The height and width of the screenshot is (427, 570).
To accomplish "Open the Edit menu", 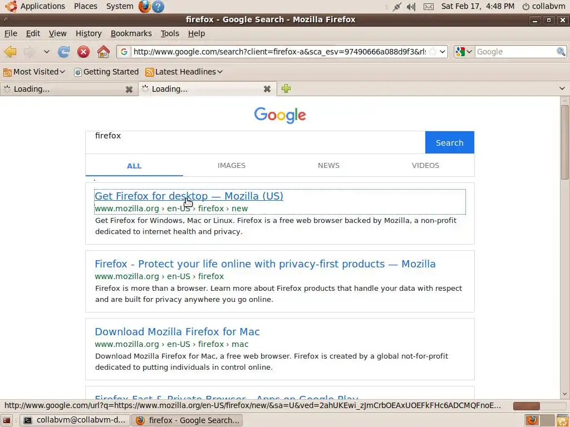I will 33,33.
